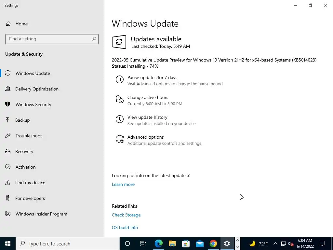333x250 pixels.
Task: Open the Start menu
Action: click(x=8, y=243)
